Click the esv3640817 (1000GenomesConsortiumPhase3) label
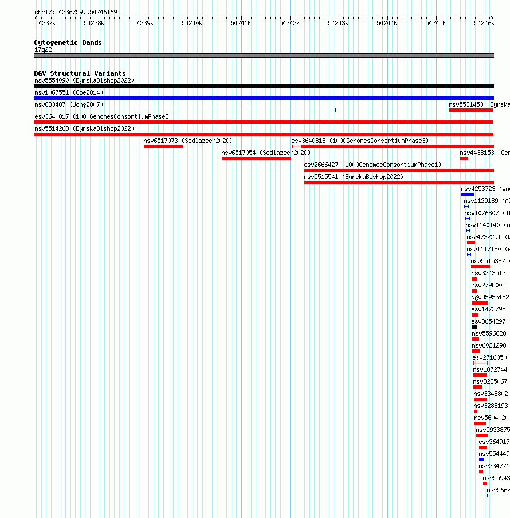The image size is (510, 518). pyautogui.click(x=103, y=116)
